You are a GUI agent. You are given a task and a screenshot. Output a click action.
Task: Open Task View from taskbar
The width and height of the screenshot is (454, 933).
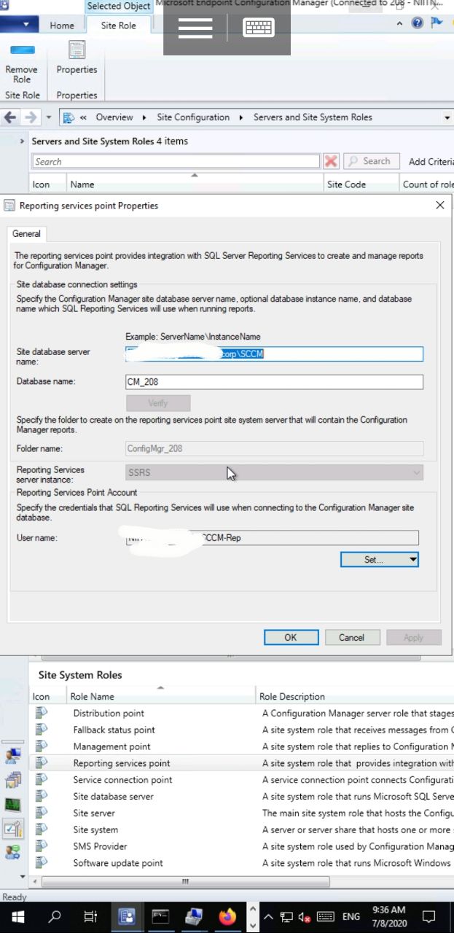click(x=90, y=916)
